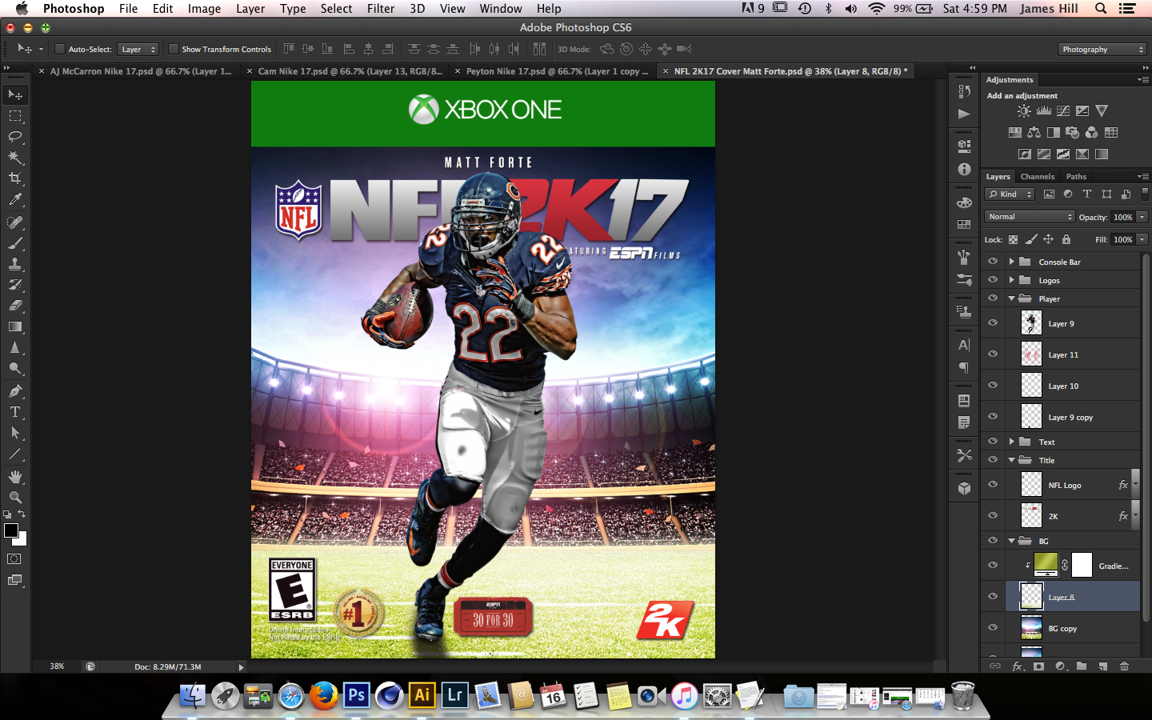This screenshot has height=720, width=1152.
Task: Add a Levels adjustment
Action: click(1044, 111)
